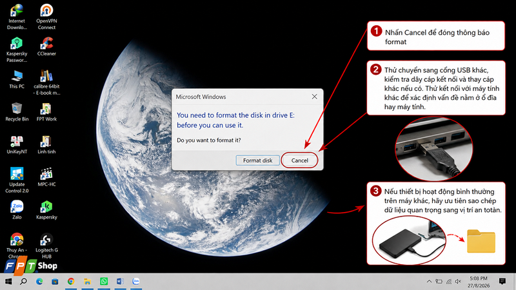Image resolution: width=516 pixels, height=290 pixels.
Task: Click the "Do you want to format it?" text
Action: click(x=208, y=140)
